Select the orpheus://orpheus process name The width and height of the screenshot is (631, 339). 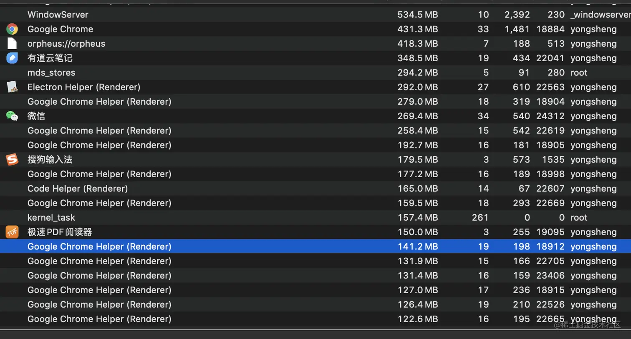[66, 43]
